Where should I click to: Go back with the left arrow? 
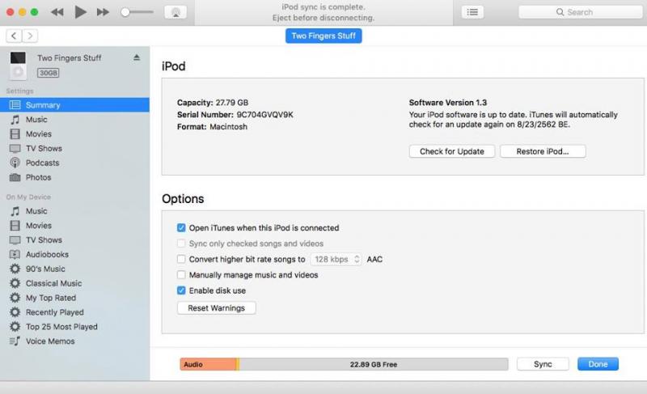click(x=14, y=36)
